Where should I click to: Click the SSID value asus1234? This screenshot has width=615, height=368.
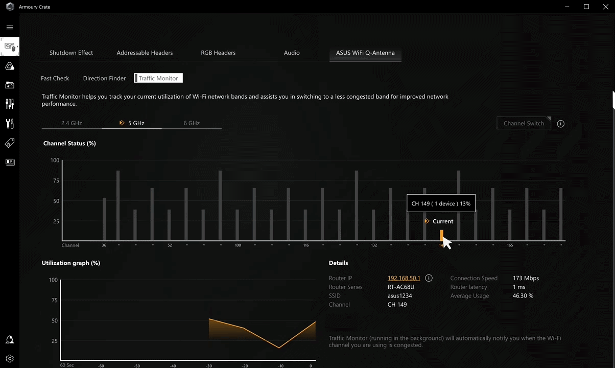(x=400, y=295)
